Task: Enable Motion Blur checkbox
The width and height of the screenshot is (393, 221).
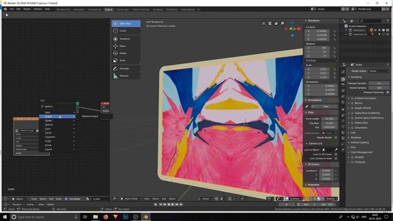Action: click(x=352, y=123)
